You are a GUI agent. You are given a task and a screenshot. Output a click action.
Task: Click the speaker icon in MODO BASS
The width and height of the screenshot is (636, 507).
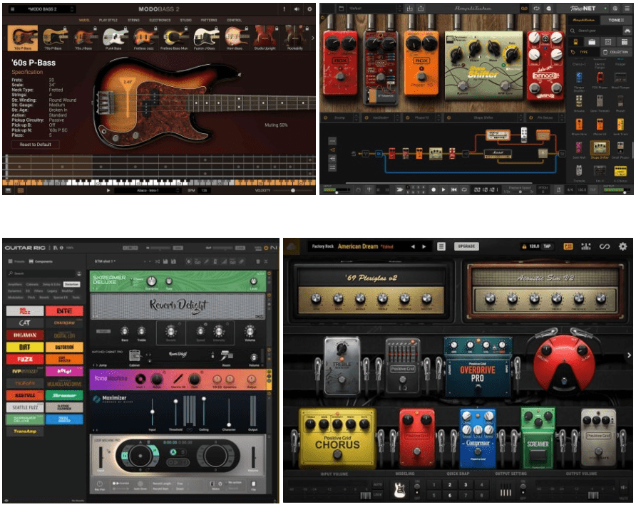296,9
